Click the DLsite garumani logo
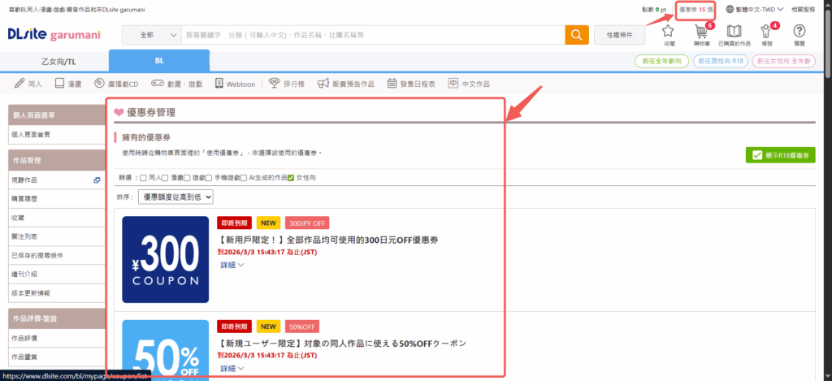 pyautogui.click(x=53, y=35)
